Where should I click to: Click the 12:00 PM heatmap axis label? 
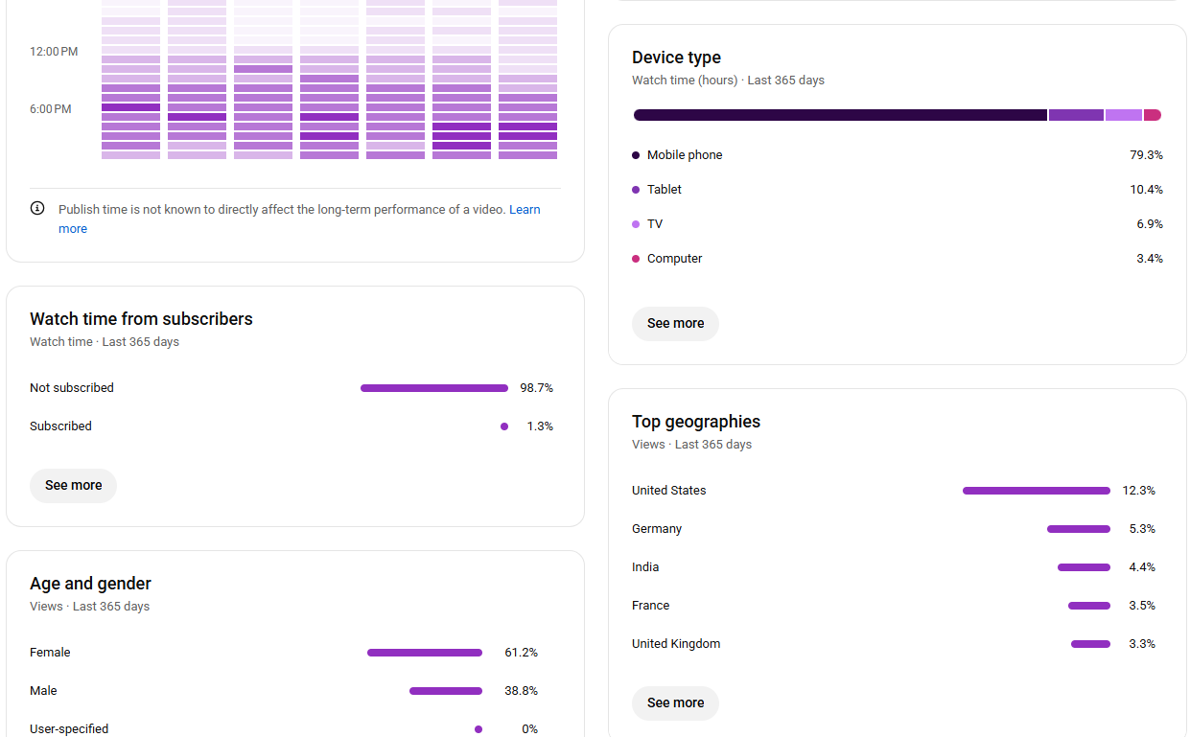(x=54, y=52)
